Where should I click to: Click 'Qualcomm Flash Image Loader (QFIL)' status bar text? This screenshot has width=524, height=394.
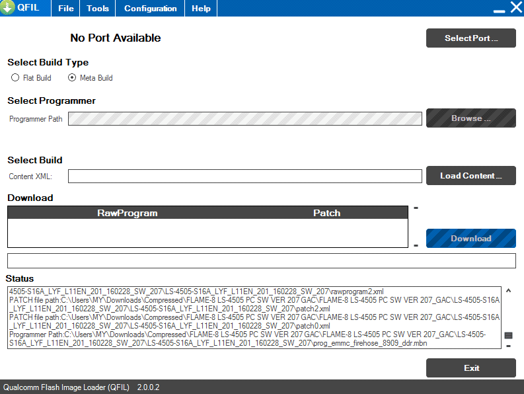[x=66, y=387]
